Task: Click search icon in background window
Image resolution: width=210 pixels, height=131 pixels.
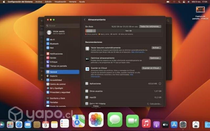Action: [168, 21]
